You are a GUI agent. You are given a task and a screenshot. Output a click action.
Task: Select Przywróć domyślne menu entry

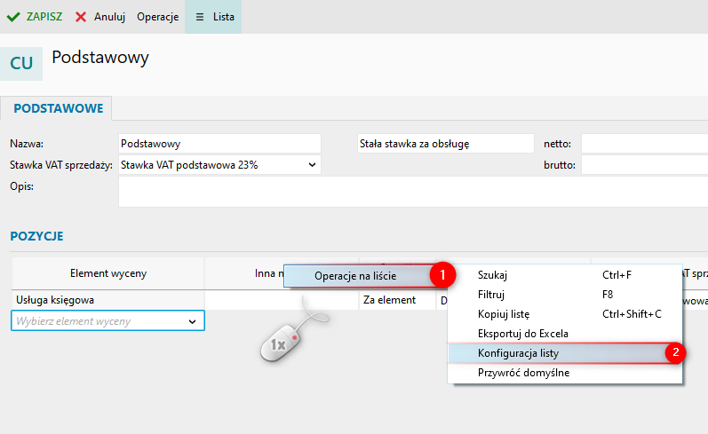523,372
